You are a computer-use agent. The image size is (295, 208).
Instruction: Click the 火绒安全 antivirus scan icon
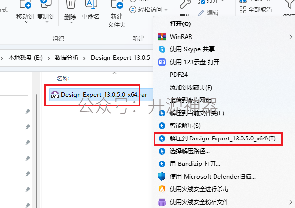click(x=162, y=189)
